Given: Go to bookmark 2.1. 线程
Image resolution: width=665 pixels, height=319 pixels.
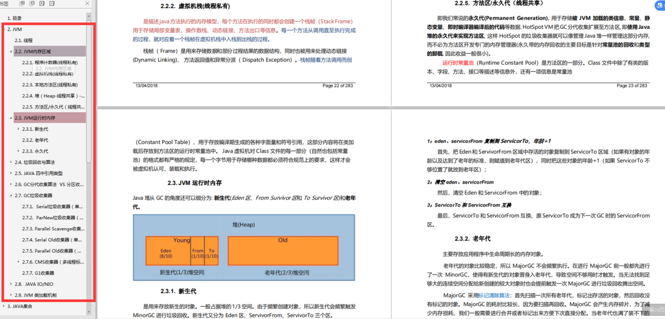Looking at the screenshot, I should click(24, 41).
